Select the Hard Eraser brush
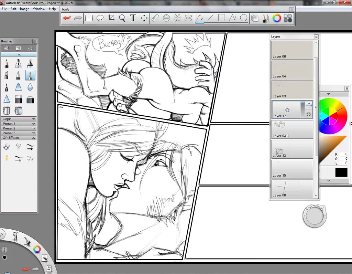Viewport: 352px width, 274px height. [19, 99]
